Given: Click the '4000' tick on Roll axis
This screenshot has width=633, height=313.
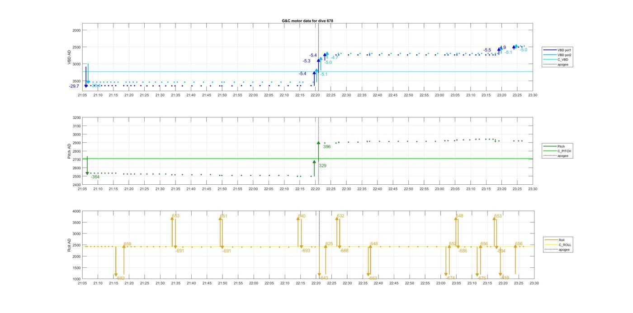Looking at the screenshot, I should 76,211.
